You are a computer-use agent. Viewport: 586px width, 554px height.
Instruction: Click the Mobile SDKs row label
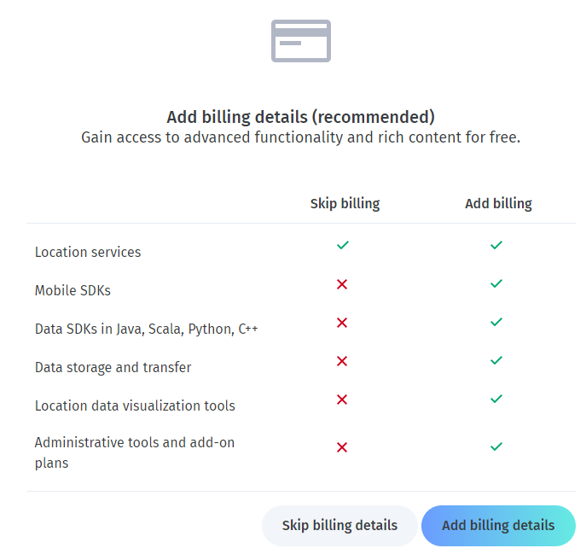[73, 290]
